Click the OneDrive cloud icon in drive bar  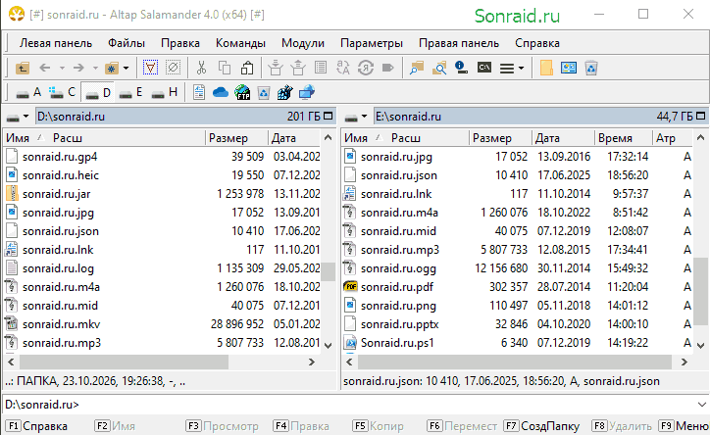(221, 93)
